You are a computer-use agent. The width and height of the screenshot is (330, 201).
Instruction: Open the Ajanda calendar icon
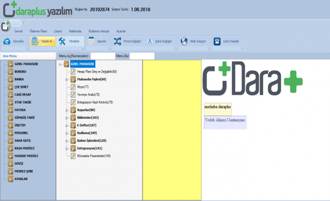pos(91,41)
